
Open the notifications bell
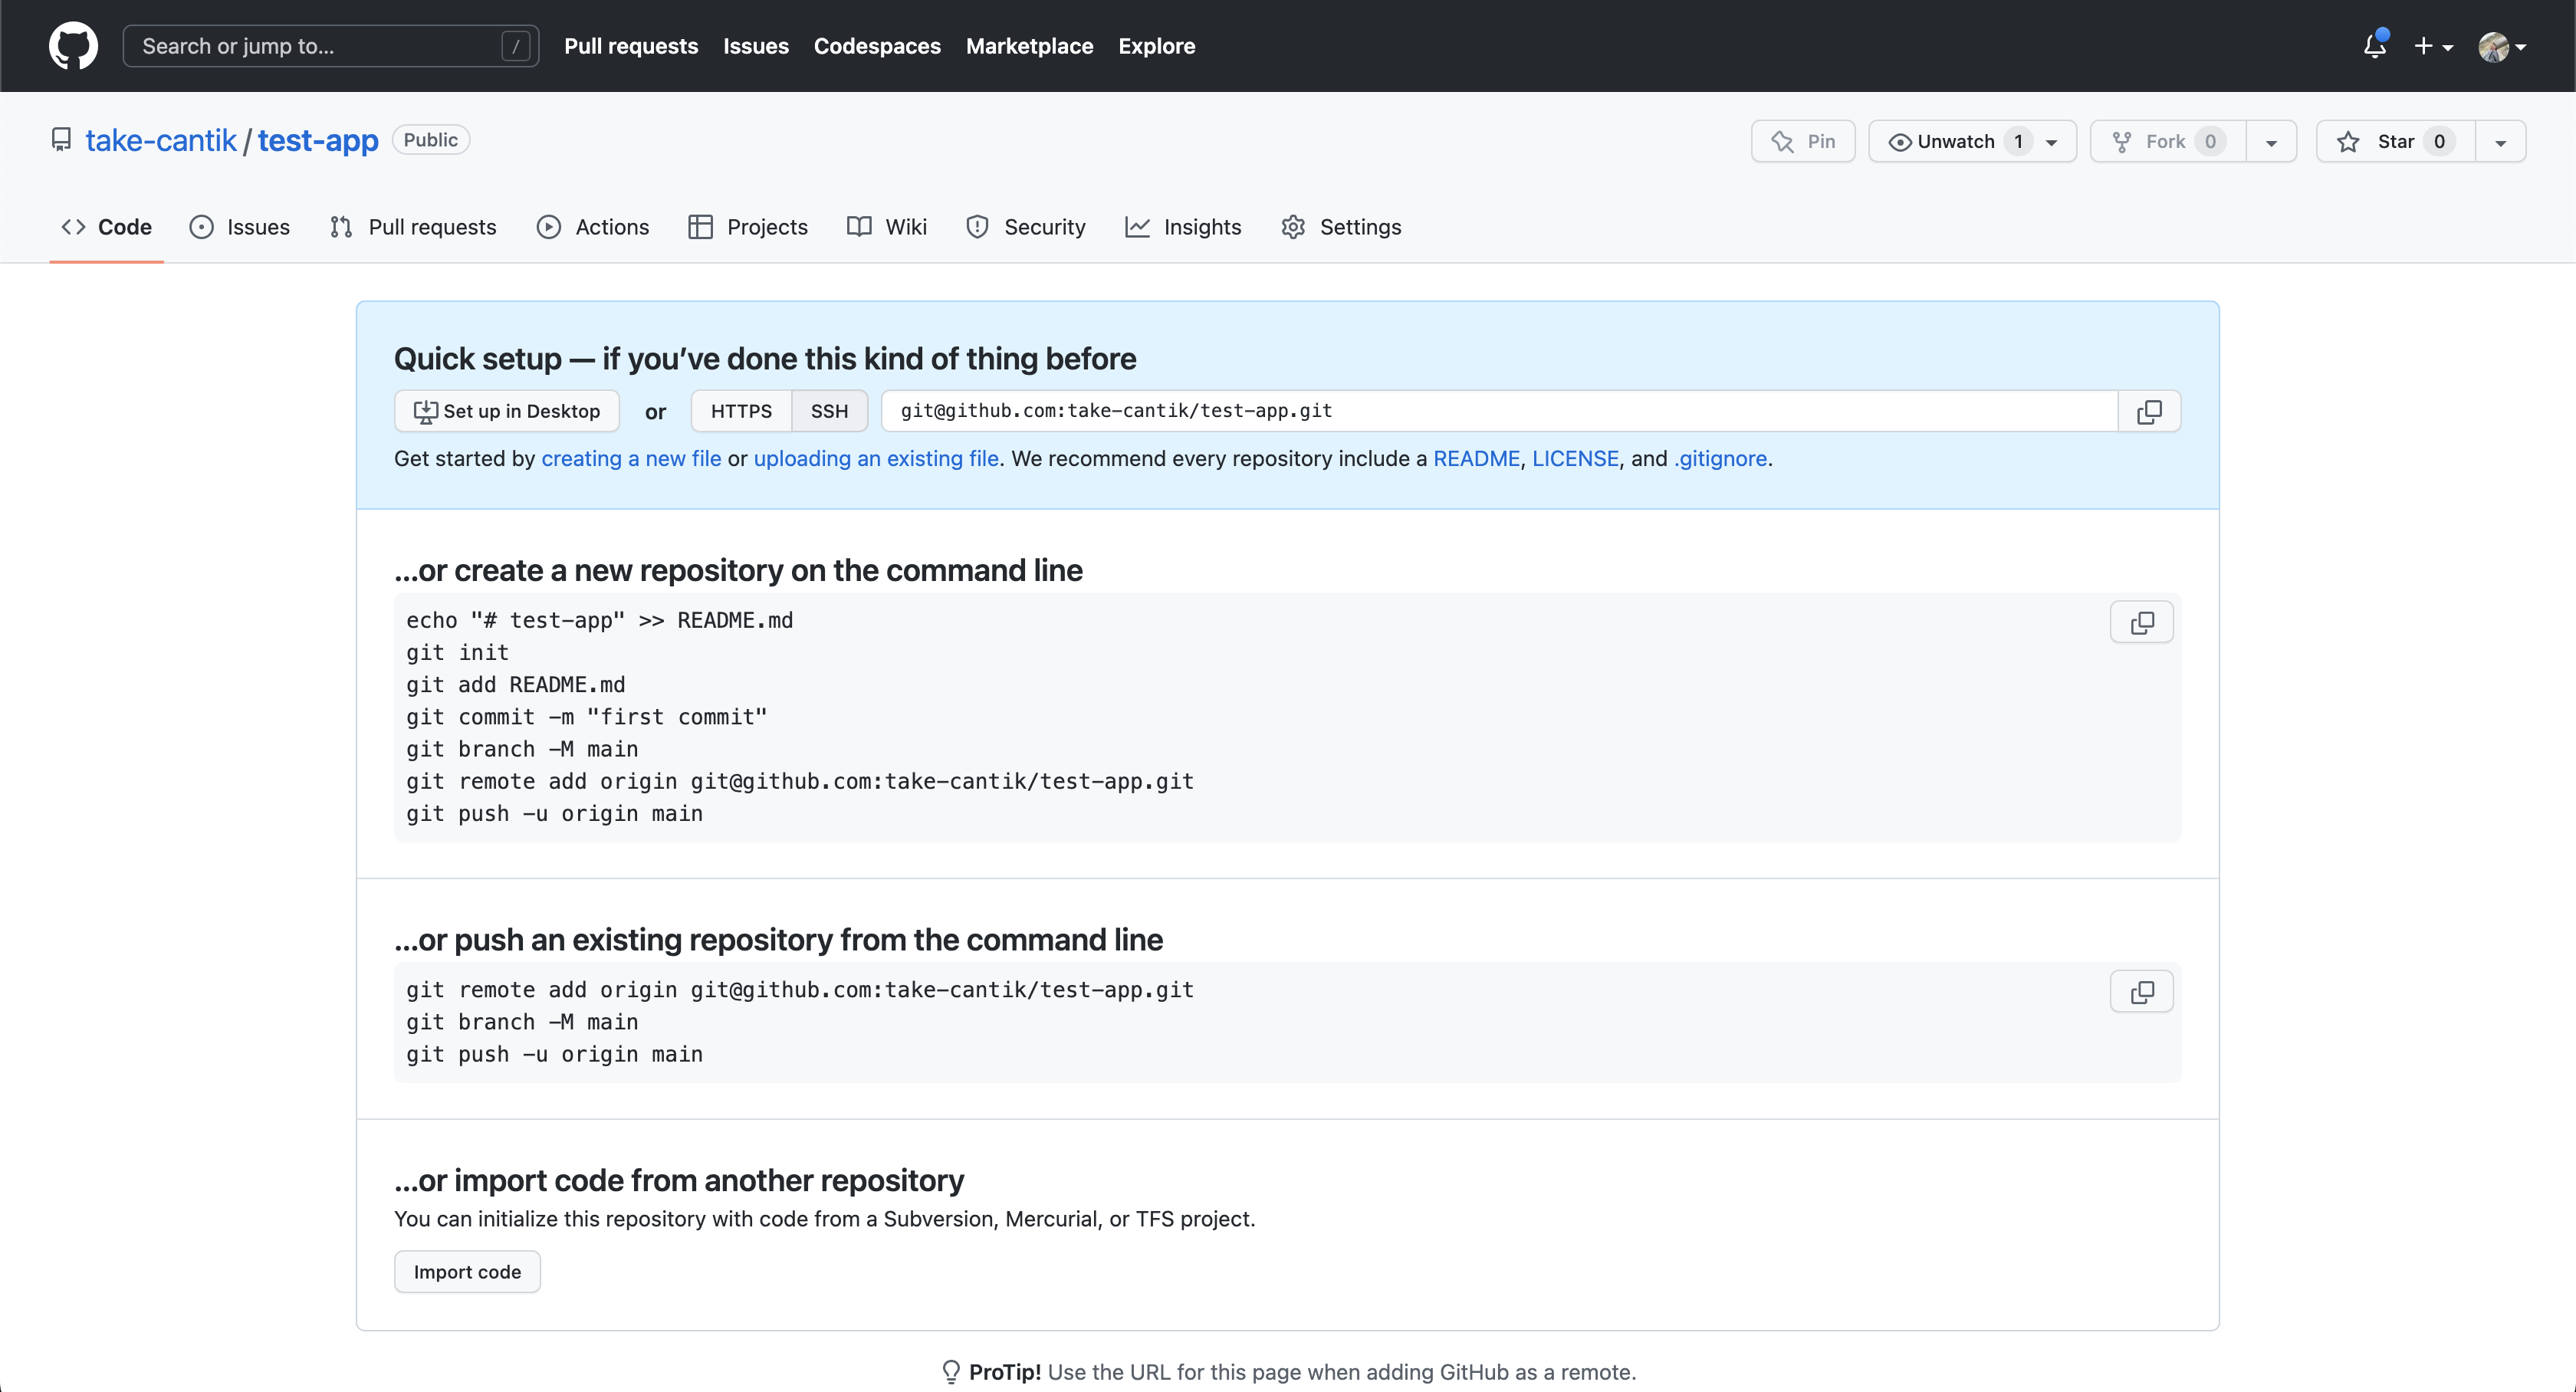tap(2375, 46)
